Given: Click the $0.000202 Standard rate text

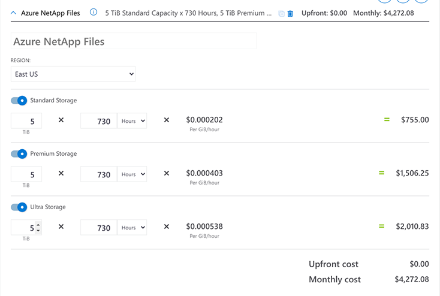Looking at the screenshot, I should (x=204, y=120).
